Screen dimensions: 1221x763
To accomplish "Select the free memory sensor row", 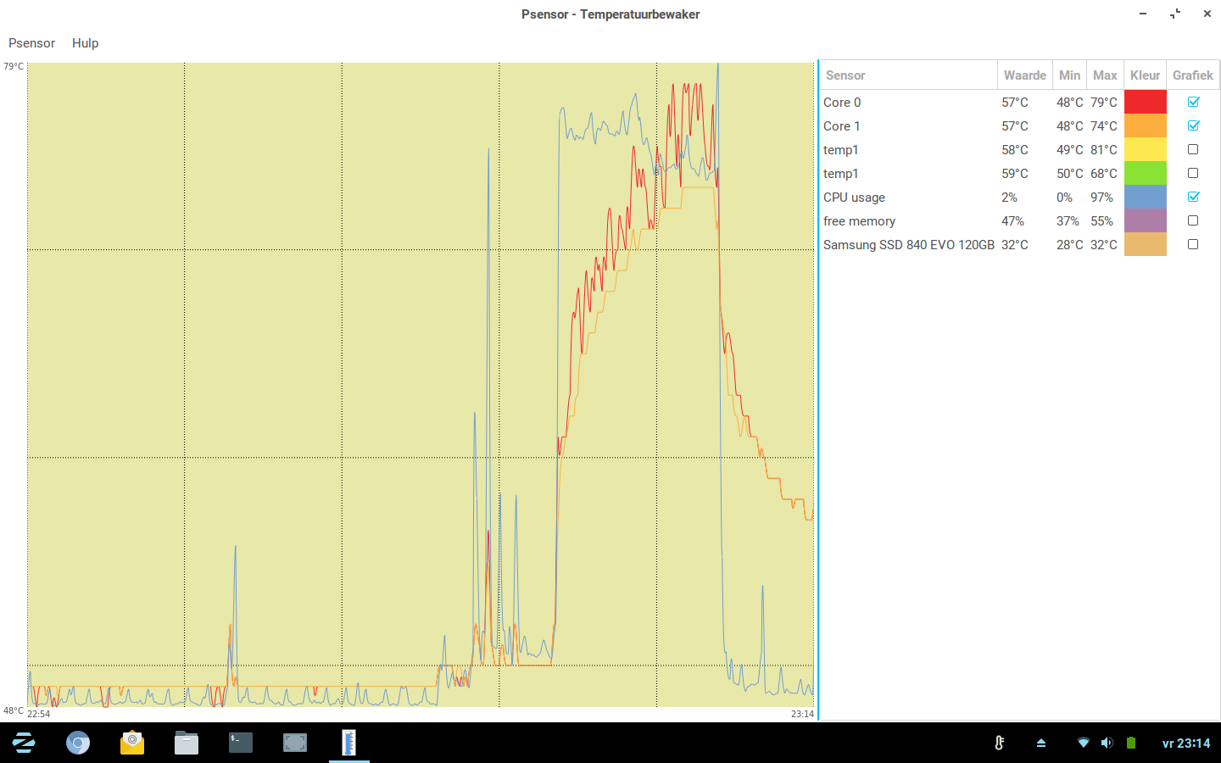I will [1019, 220].
